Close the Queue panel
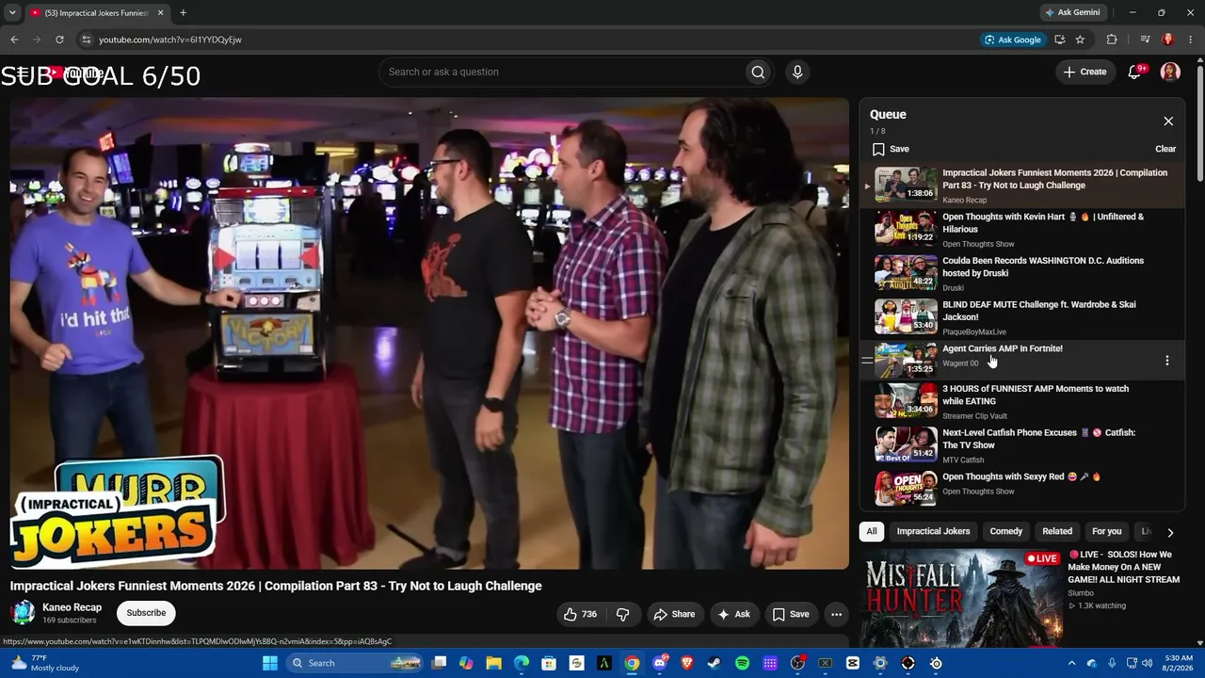The height and width of the screenshot is (678, 1205). coord(1168,121)
